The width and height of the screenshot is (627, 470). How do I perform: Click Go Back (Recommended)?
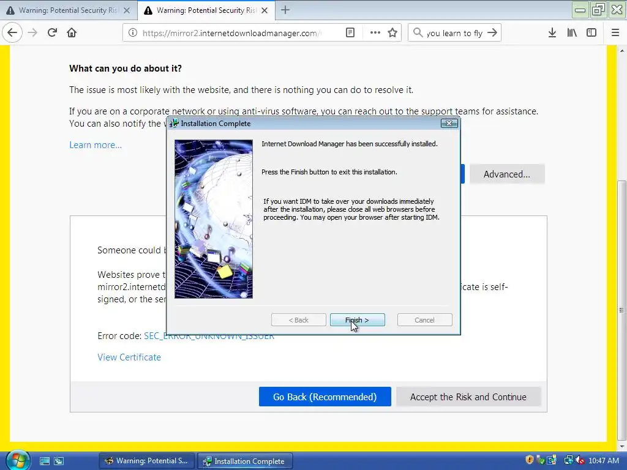click(x=325, y=397)
